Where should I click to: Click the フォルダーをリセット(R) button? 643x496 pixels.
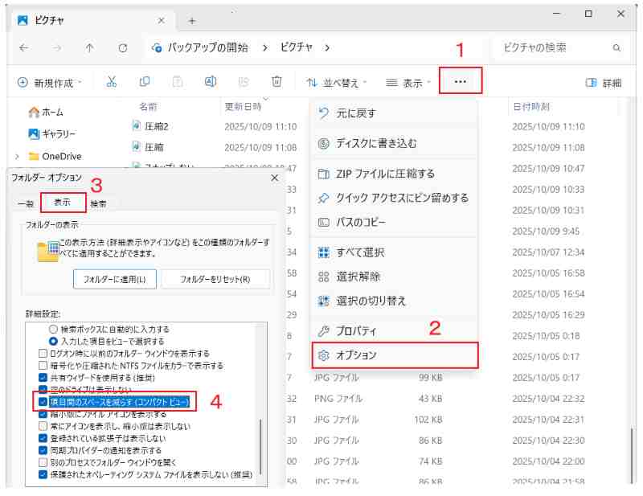(x=215, y=280)
